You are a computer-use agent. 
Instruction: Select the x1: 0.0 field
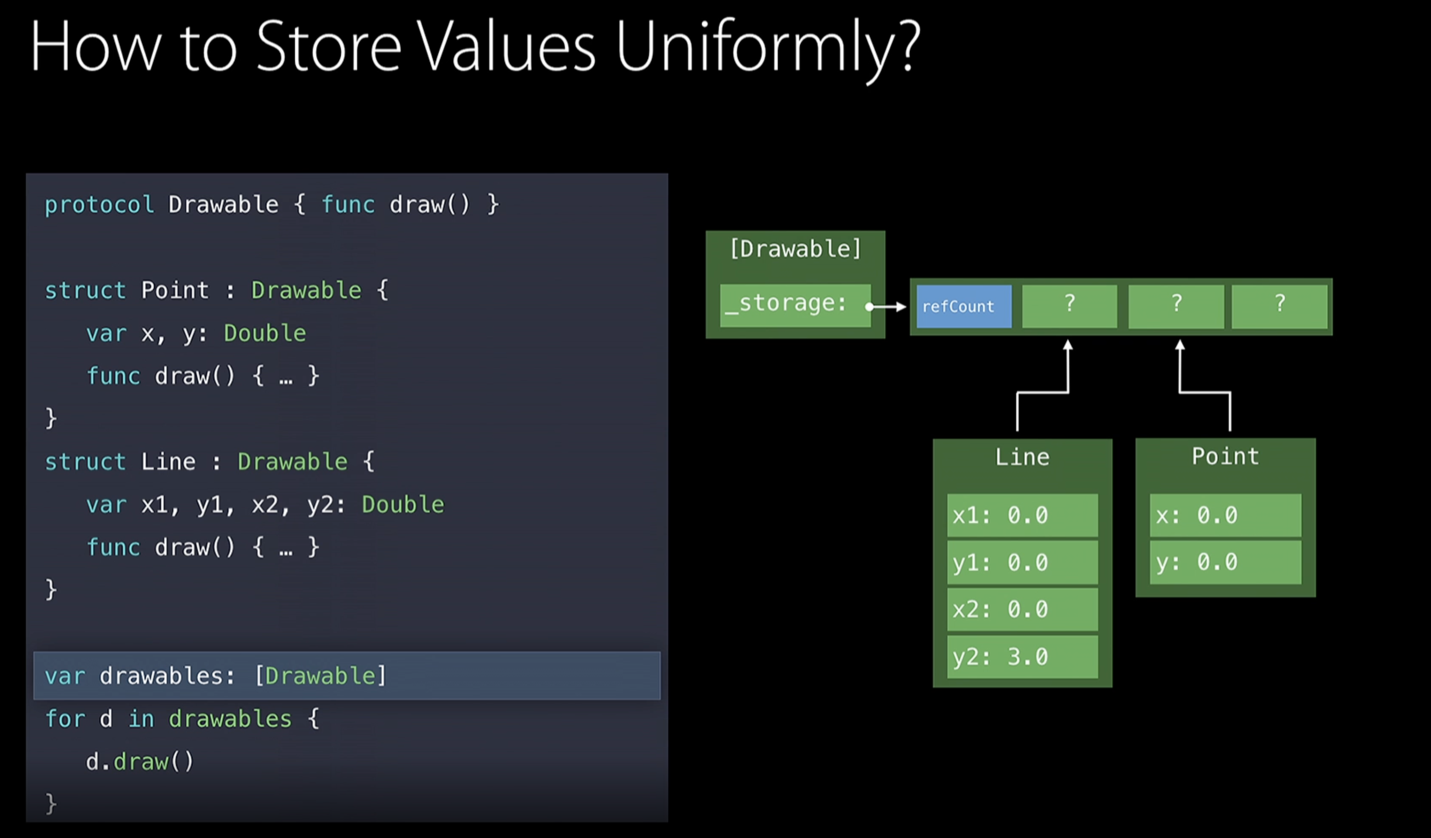[x=1022, y=515]
